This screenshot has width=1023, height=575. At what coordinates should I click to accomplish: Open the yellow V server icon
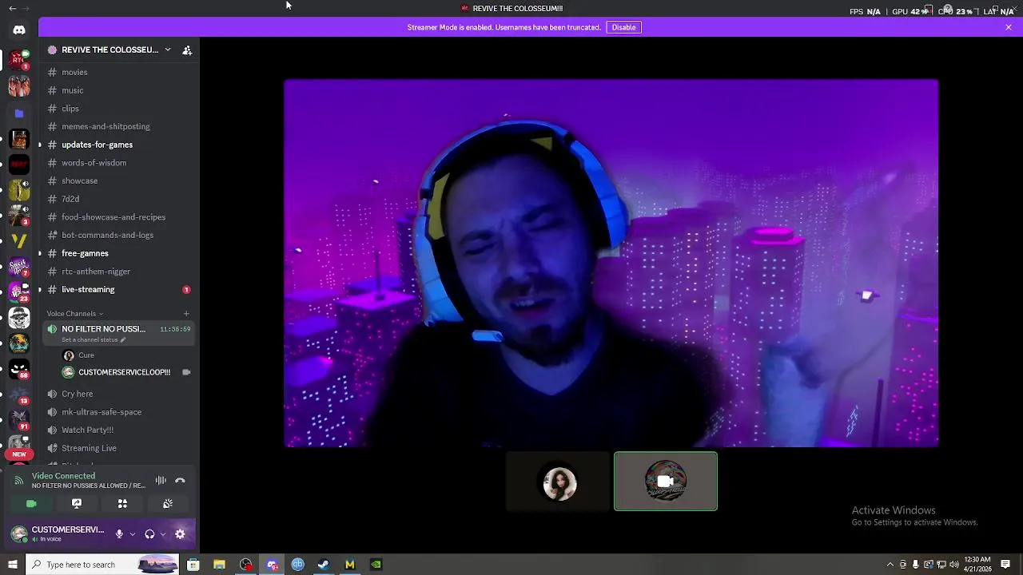[19, 240]
